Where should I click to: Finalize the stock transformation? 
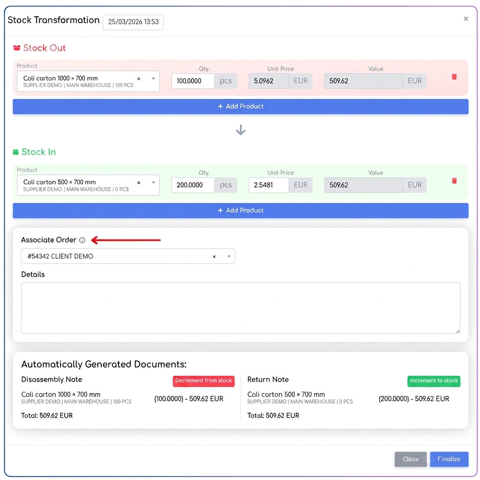coord(449,459)
